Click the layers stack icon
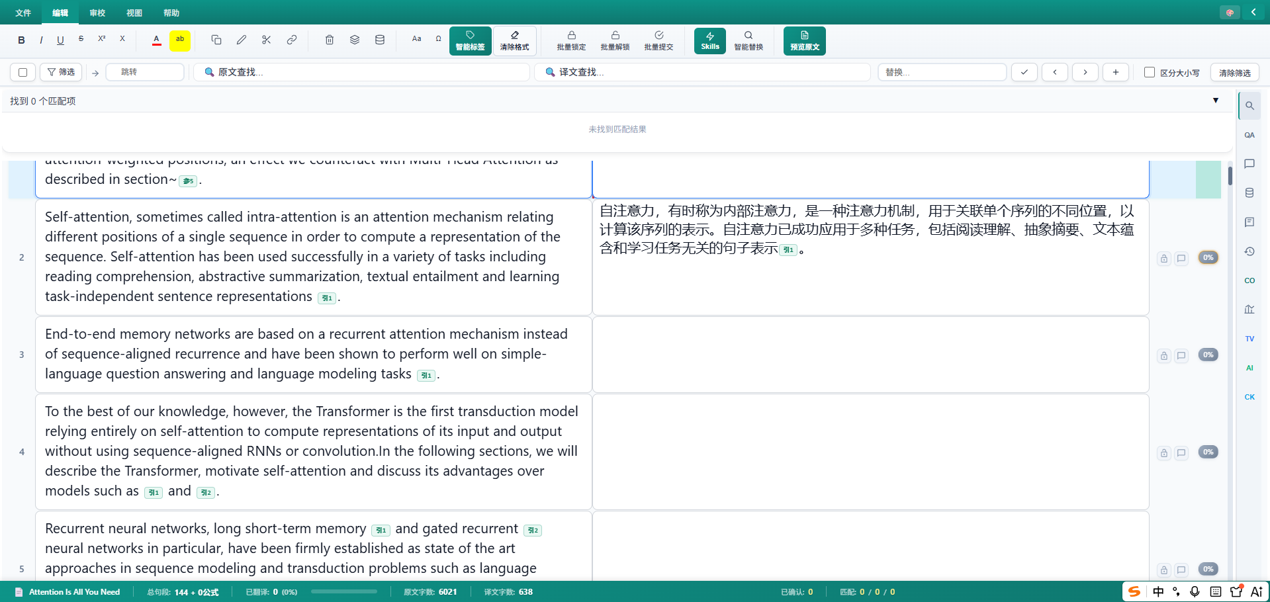Viewport: 1270px width, 602px height. click(355, 40)
